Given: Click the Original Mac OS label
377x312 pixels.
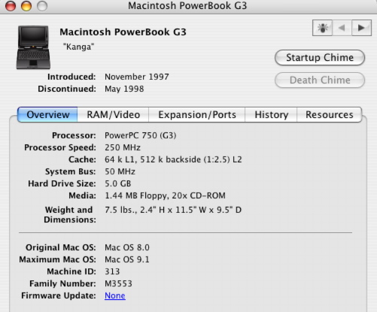Looking at the screenshot, I should (61, 247).
